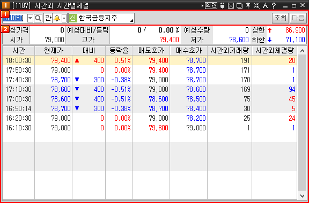Click the asterisk-like icon in title bar

256,5
